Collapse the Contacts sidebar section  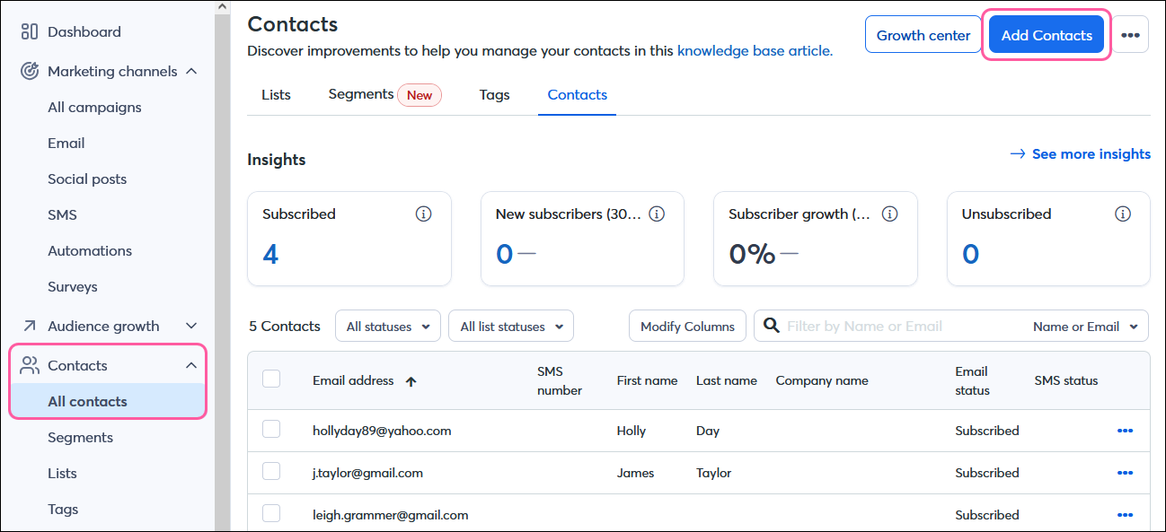[190, 365]
